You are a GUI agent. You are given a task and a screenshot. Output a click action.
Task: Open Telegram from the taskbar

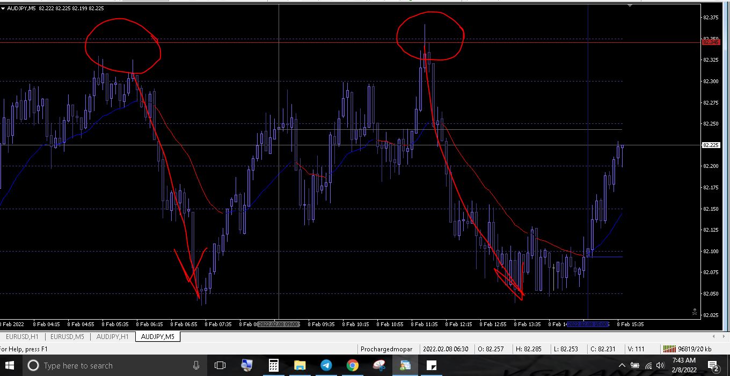point(326,365)
